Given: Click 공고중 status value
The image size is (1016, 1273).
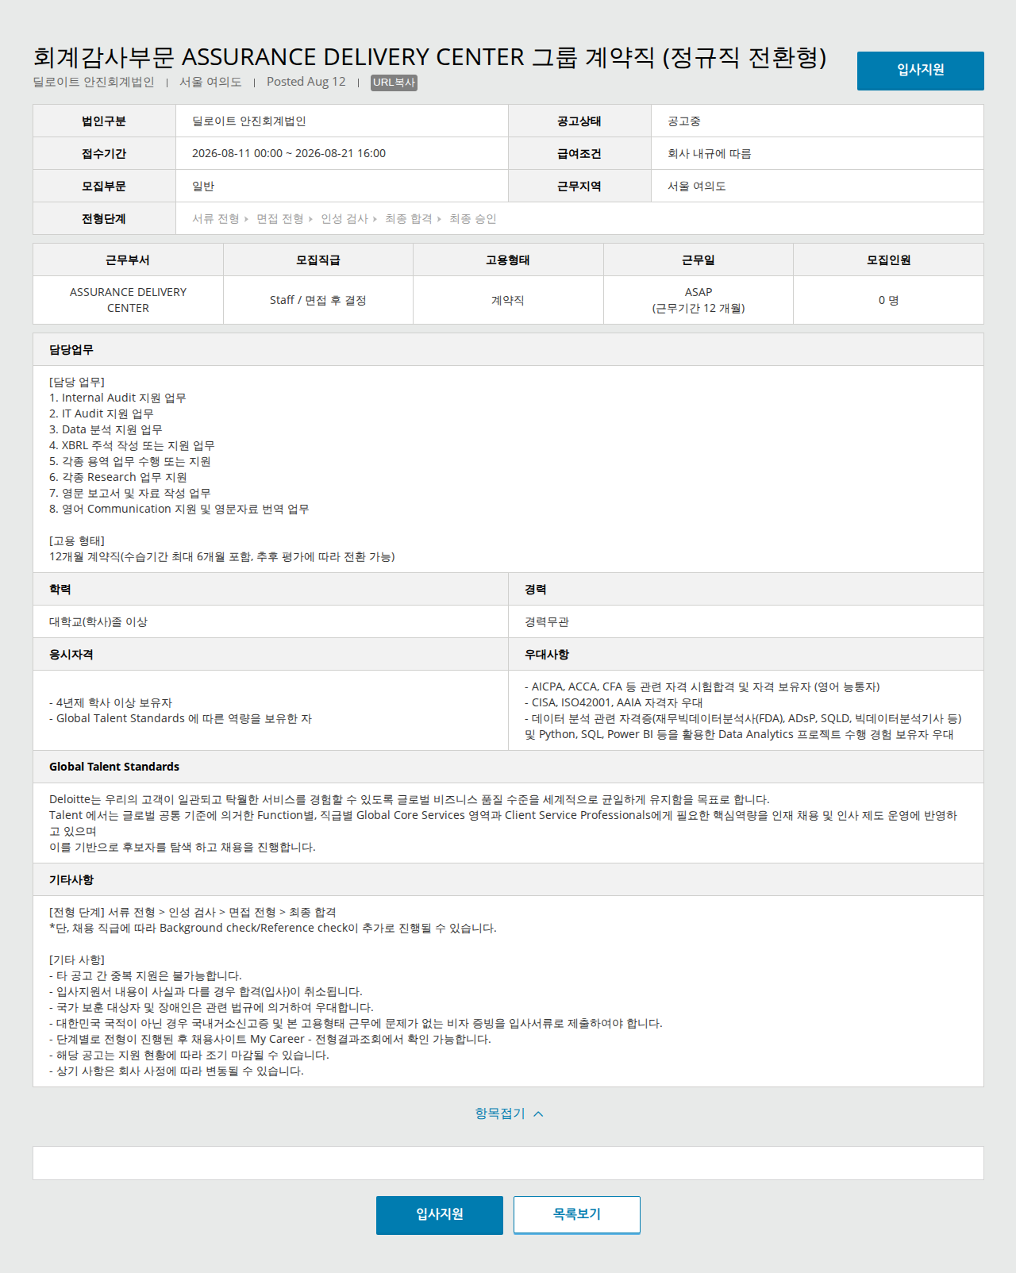Looking at the screenshot, I should (x=684, y=121).
